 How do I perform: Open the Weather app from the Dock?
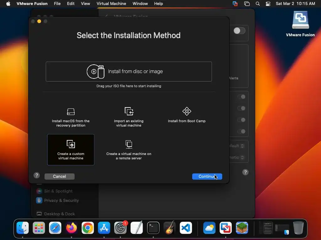[x=209, y=228]
